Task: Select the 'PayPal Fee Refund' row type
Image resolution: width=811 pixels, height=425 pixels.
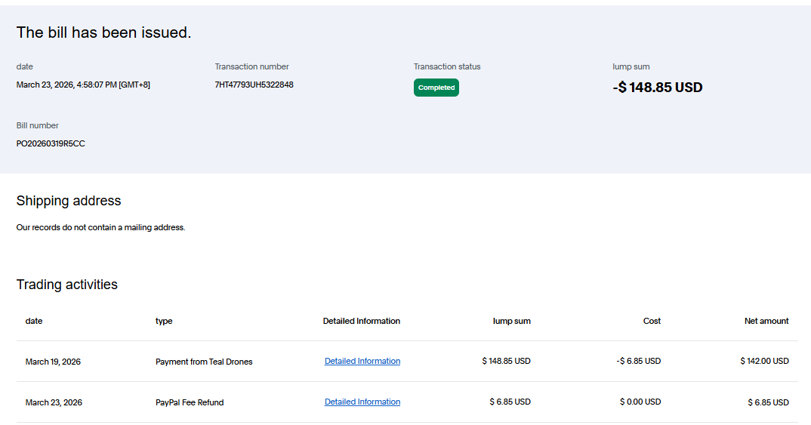Action: [190, 402]
